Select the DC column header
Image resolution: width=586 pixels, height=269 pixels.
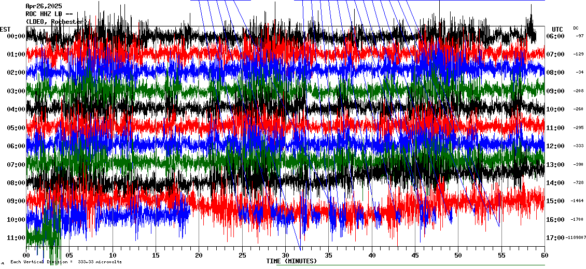coord(576,28)
